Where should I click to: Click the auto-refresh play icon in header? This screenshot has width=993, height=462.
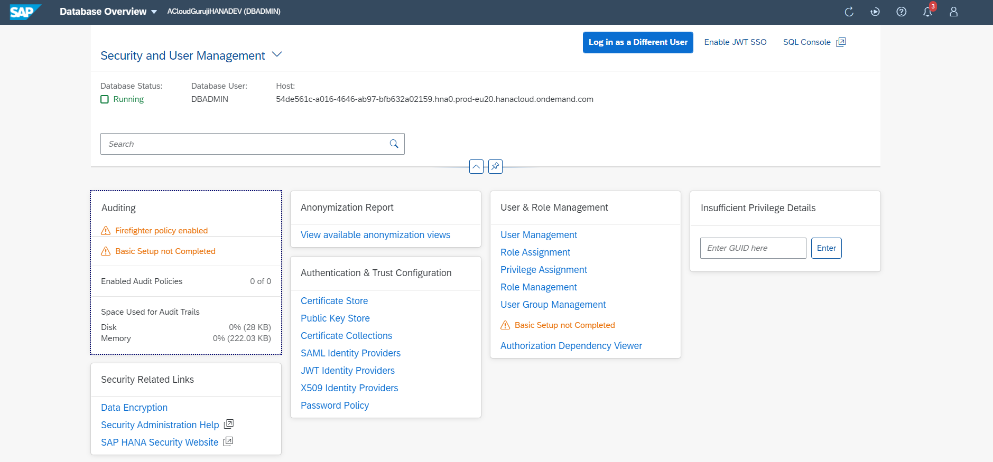point(875,12)
